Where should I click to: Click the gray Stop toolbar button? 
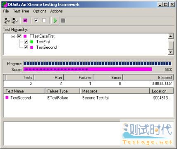coord(63,21)
